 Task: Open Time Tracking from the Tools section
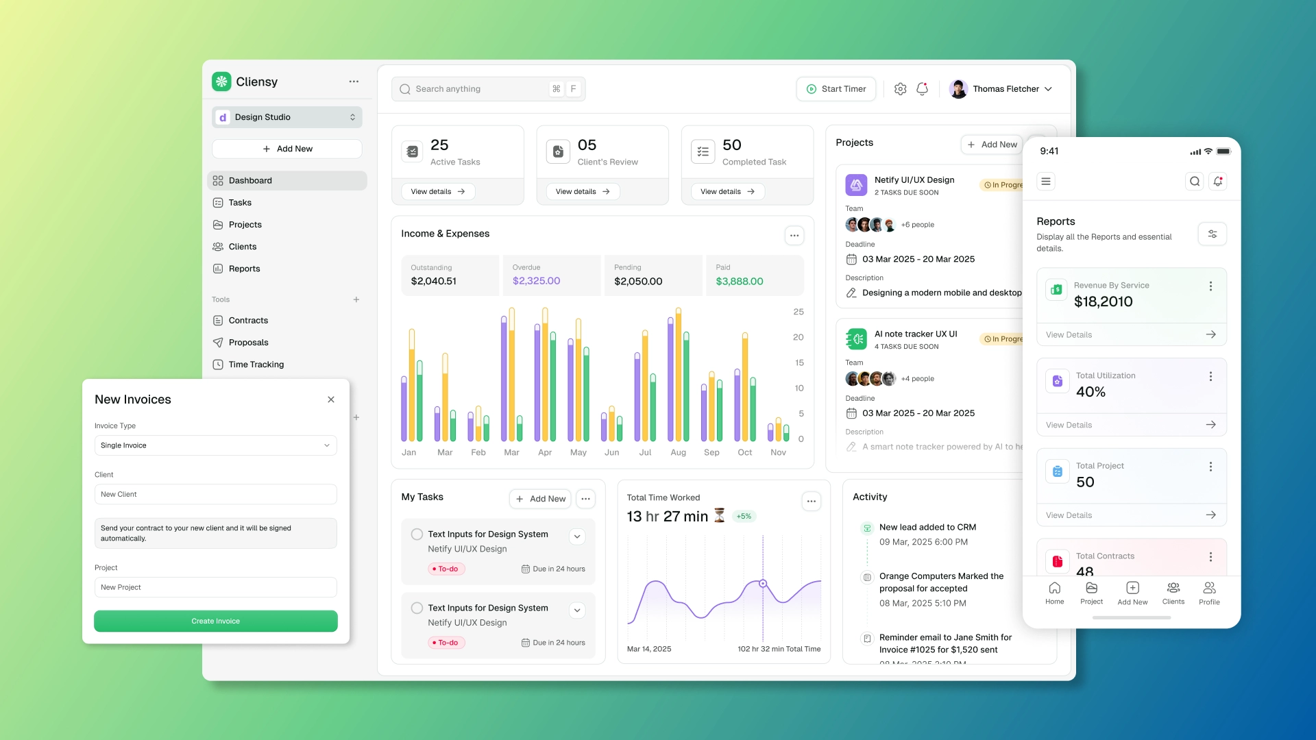pos(256,364)
